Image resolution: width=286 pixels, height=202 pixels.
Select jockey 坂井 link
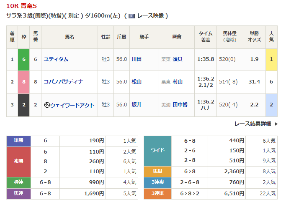click(x=136, y=105)
